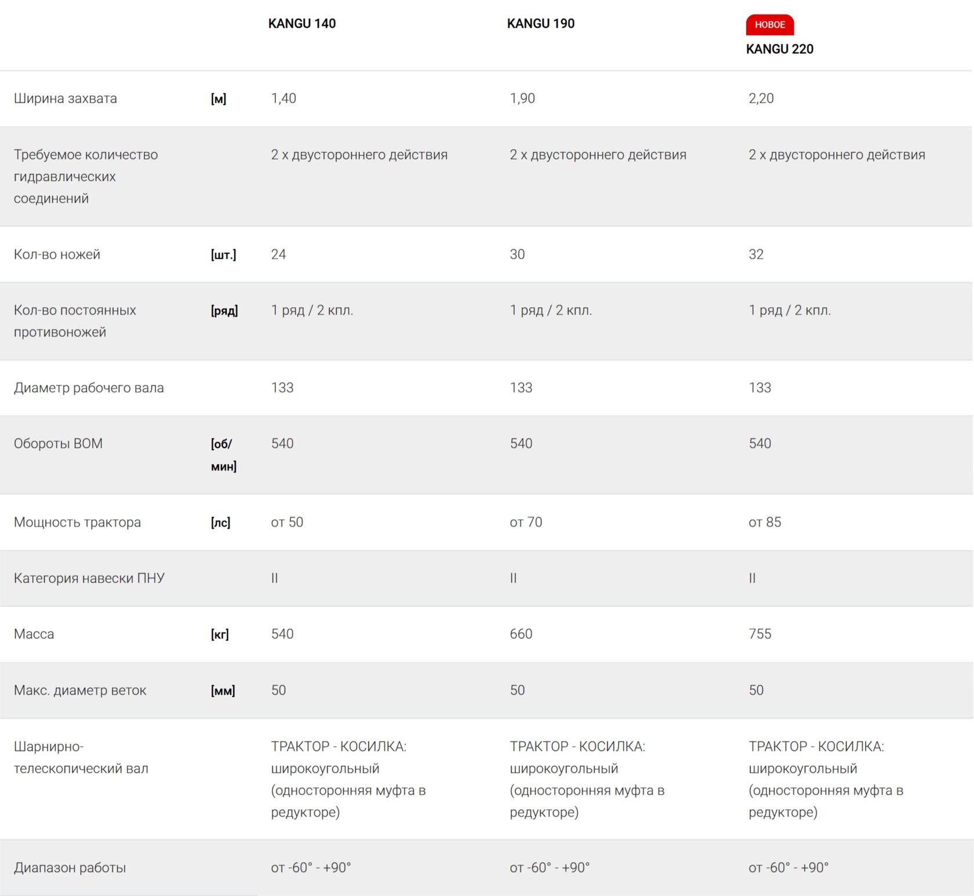Click the Мощность трактора row label
The image size is (974, 896).
[x=77, y=522]
